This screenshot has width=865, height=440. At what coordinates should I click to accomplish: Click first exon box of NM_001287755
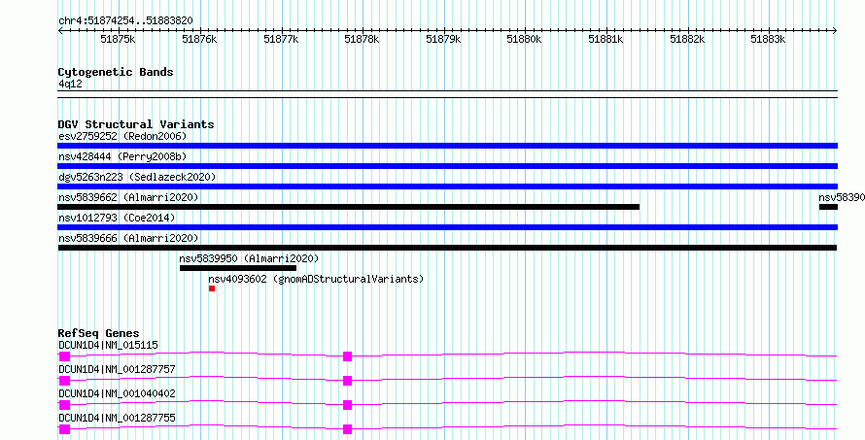coord(64,429)
